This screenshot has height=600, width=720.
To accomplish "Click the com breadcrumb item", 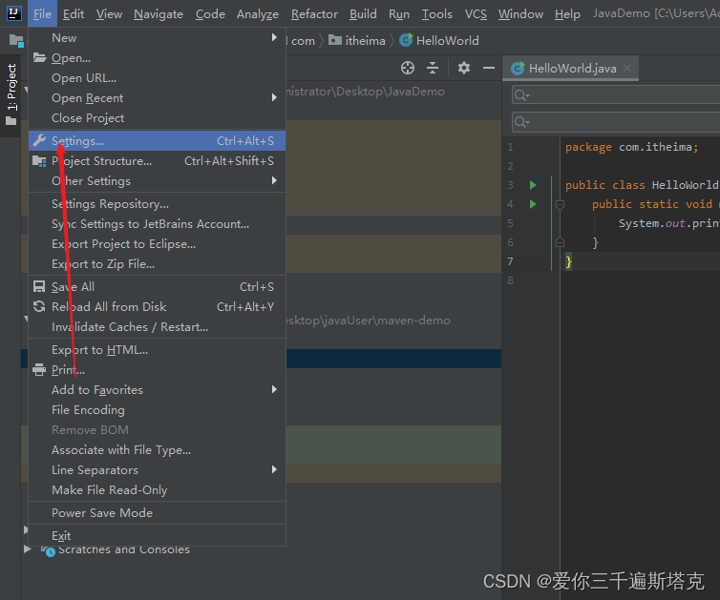I will (303, 41).
